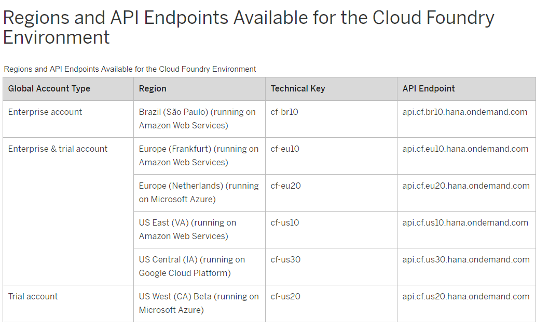
Task: Click the Europe (Frankfurt) region cell
Action: [x=198, y=155]
